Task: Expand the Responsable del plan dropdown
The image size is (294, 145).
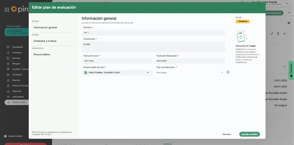Action: pyautogui.click(x=148, y=72)
